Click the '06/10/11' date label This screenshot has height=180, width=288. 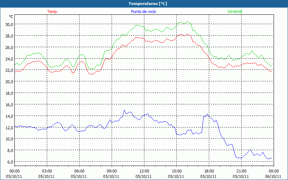tap(273, 176)
